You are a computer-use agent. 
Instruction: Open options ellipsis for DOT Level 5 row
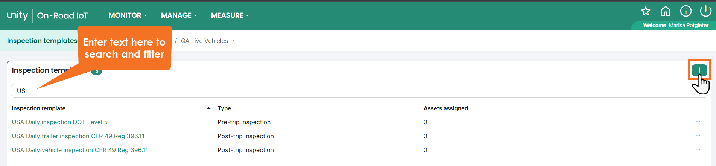click(698, 122)
